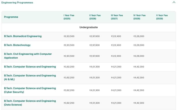
Task: Click Biomedical Engineering first year fee ₹2,83,500
Action: pyautogui.click(x=69, y=36)
